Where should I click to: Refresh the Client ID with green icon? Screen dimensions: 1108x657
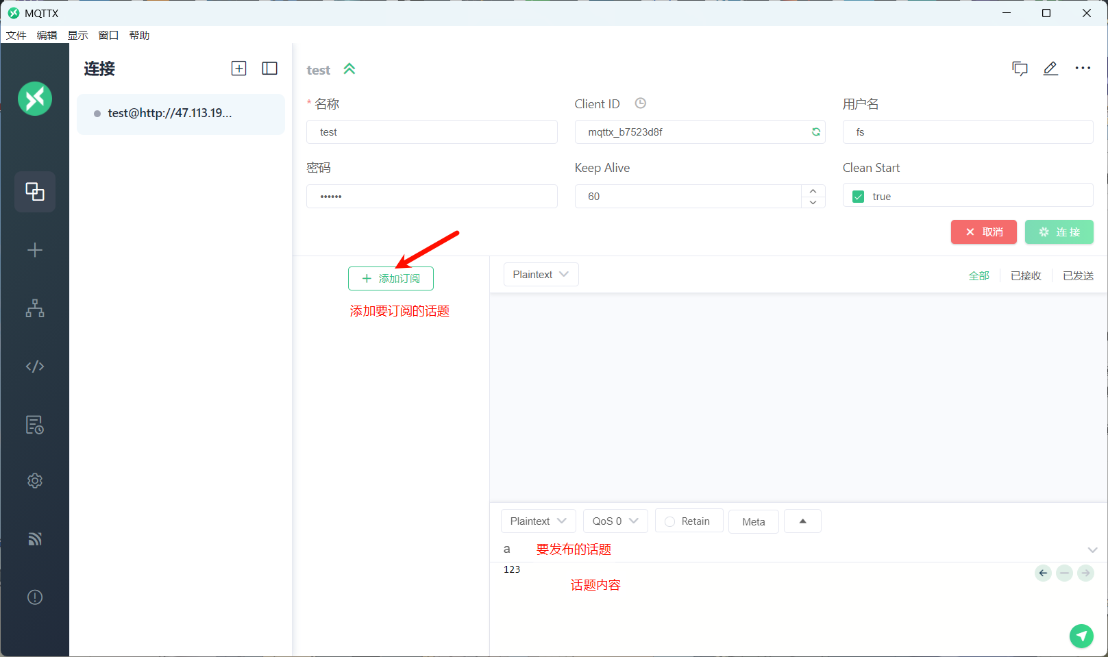815,132
